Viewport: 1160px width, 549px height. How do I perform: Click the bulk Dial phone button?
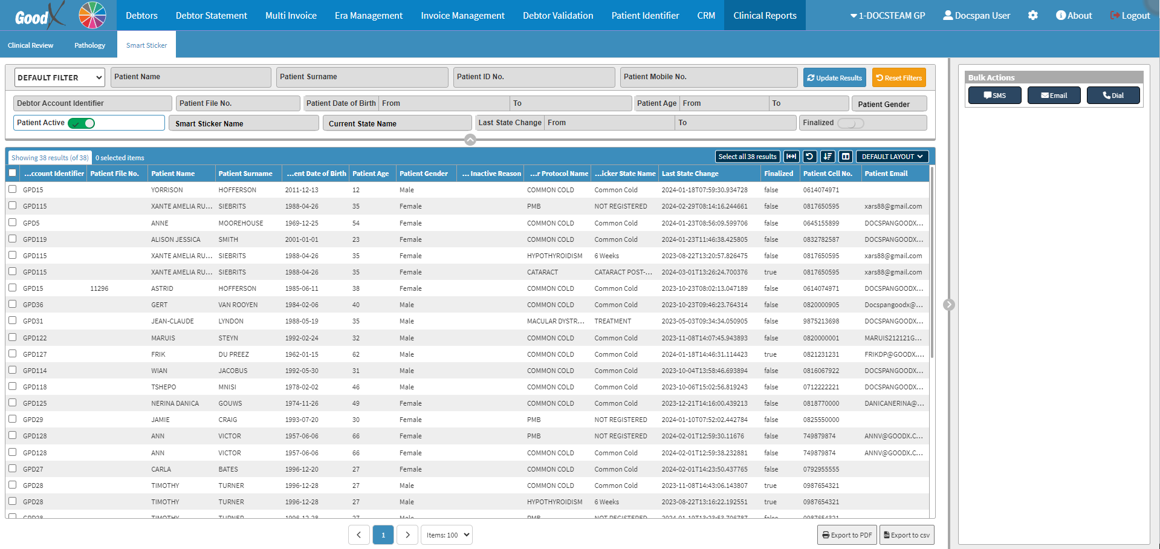pyautogui.click(x=1113, y=96)
